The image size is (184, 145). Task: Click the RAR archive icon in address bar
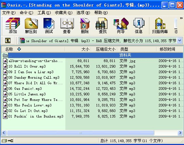pos(22,41)
